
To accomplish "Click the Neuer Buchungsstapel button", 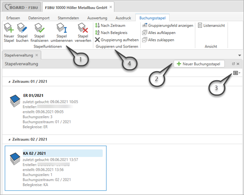I will [x=199, y=64].
